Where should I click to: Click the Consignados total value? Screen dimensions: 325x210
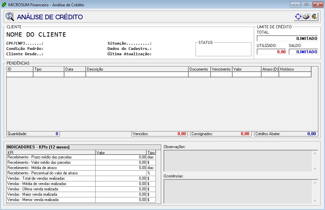245,134
